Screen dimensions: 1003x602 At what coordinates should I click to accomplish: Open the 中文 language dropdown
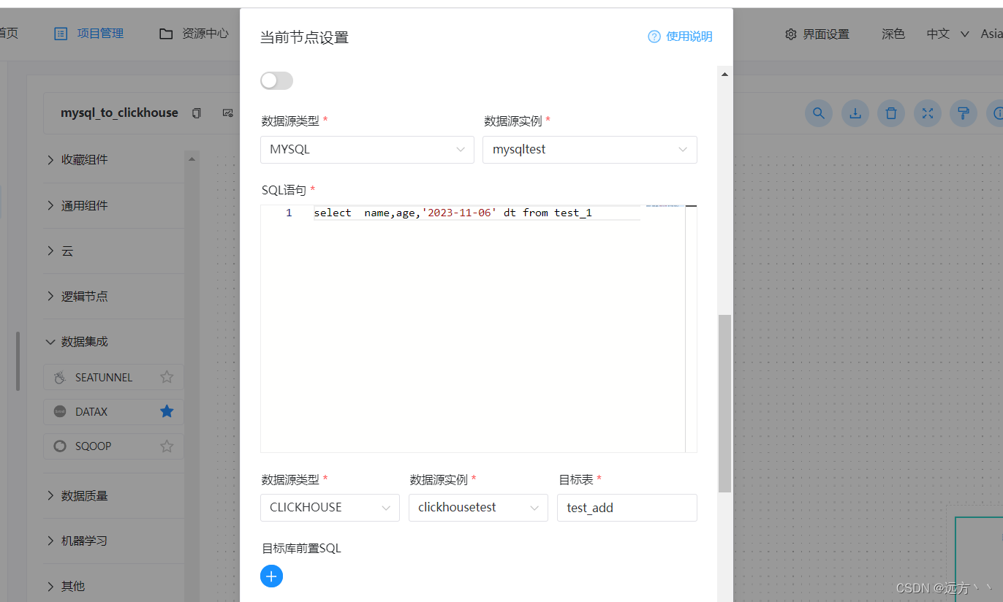click(947, 34)
